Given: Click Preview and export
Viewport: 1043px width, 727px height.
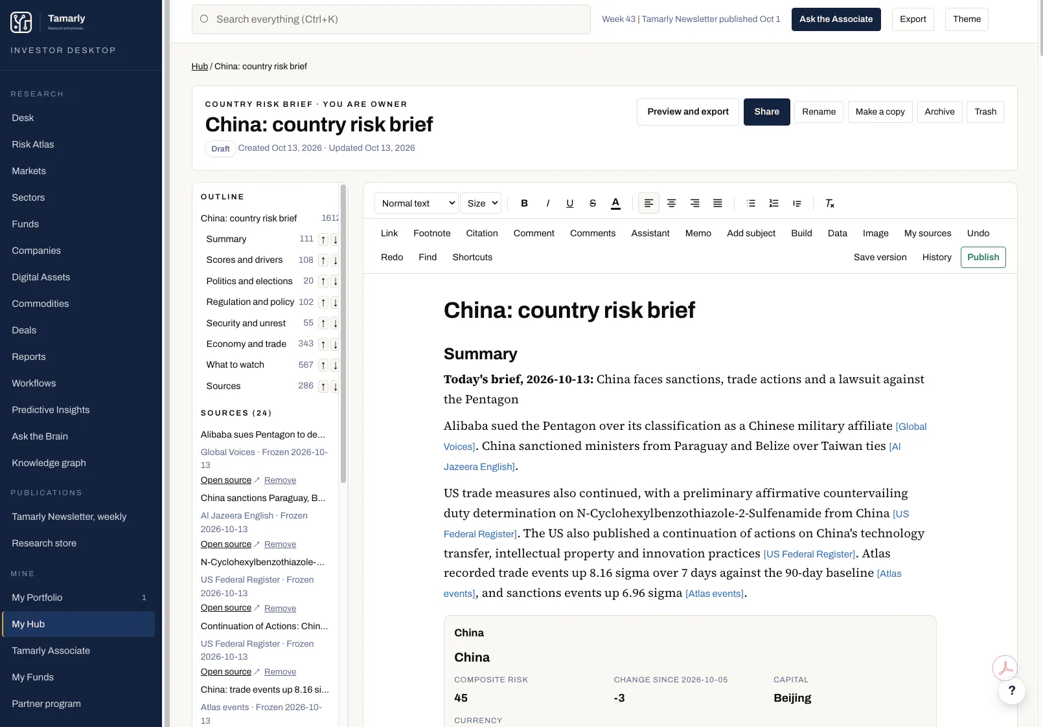Looking at the screenshot, I should click(688, 112).
